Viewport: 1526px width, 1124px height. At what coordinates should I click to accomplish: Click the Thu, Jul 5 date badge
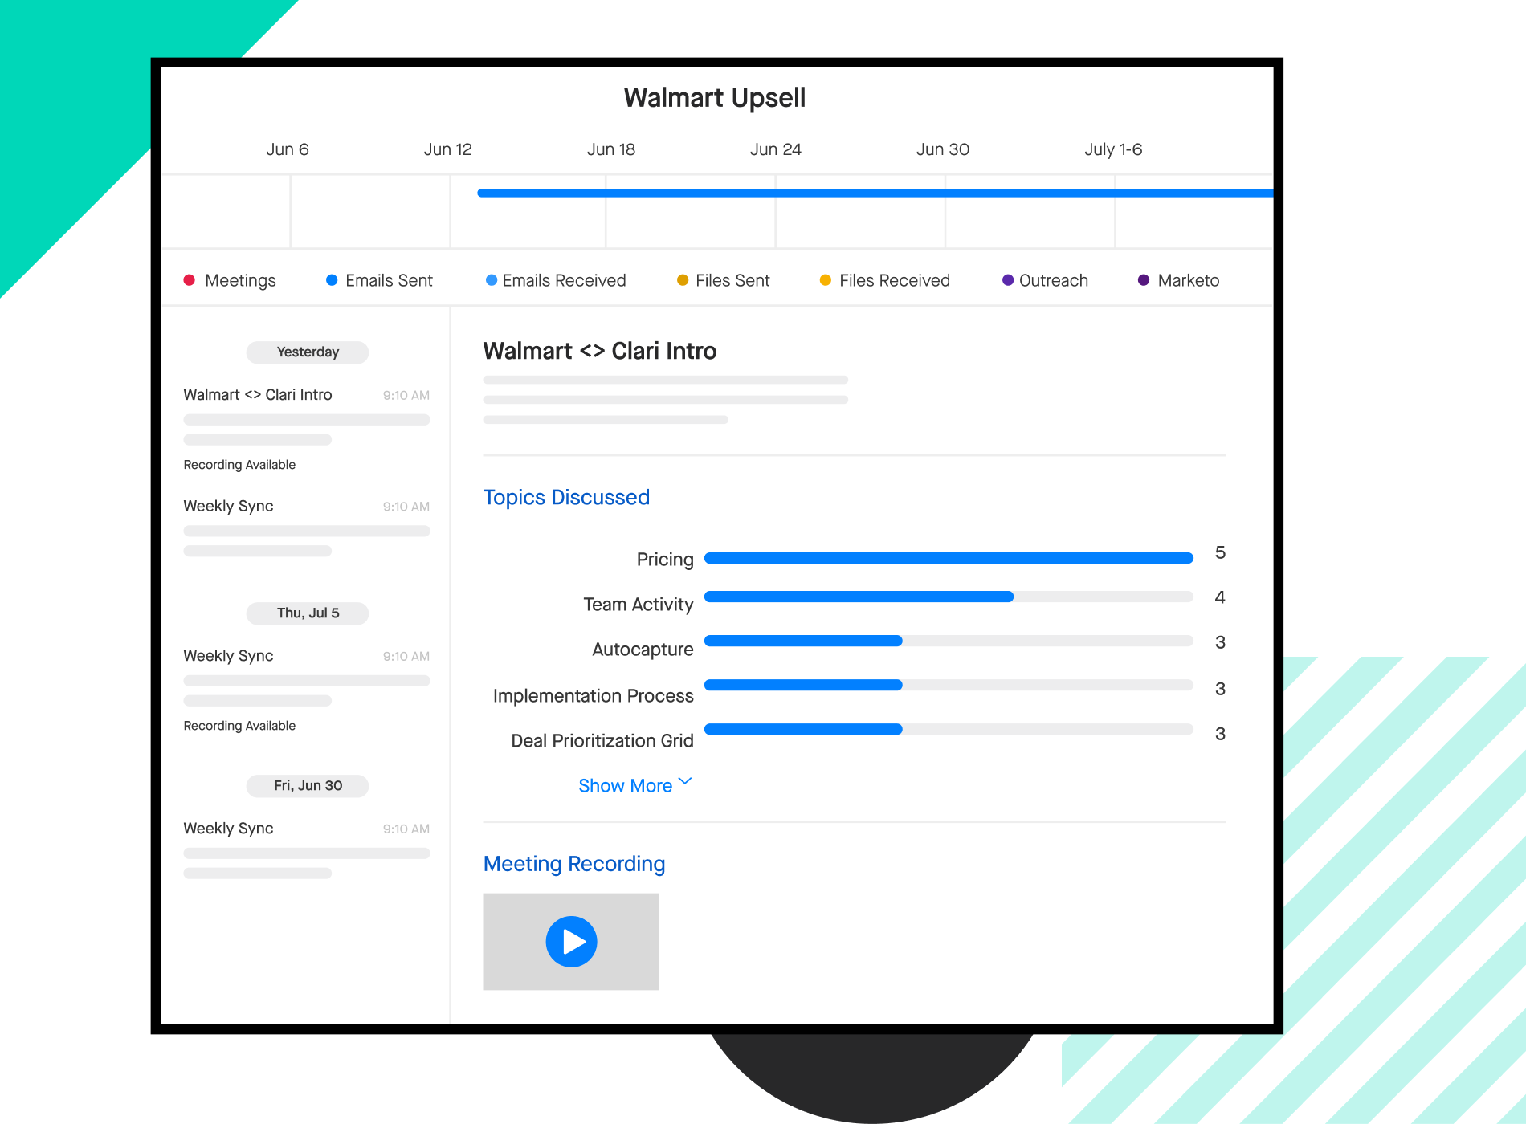[x=308, y=613]
